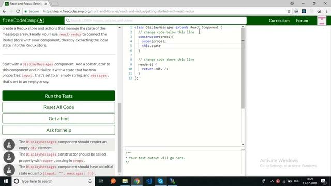Click the this.state code line
The width and height of the screenshot is (331, 186).
point(151,46)
